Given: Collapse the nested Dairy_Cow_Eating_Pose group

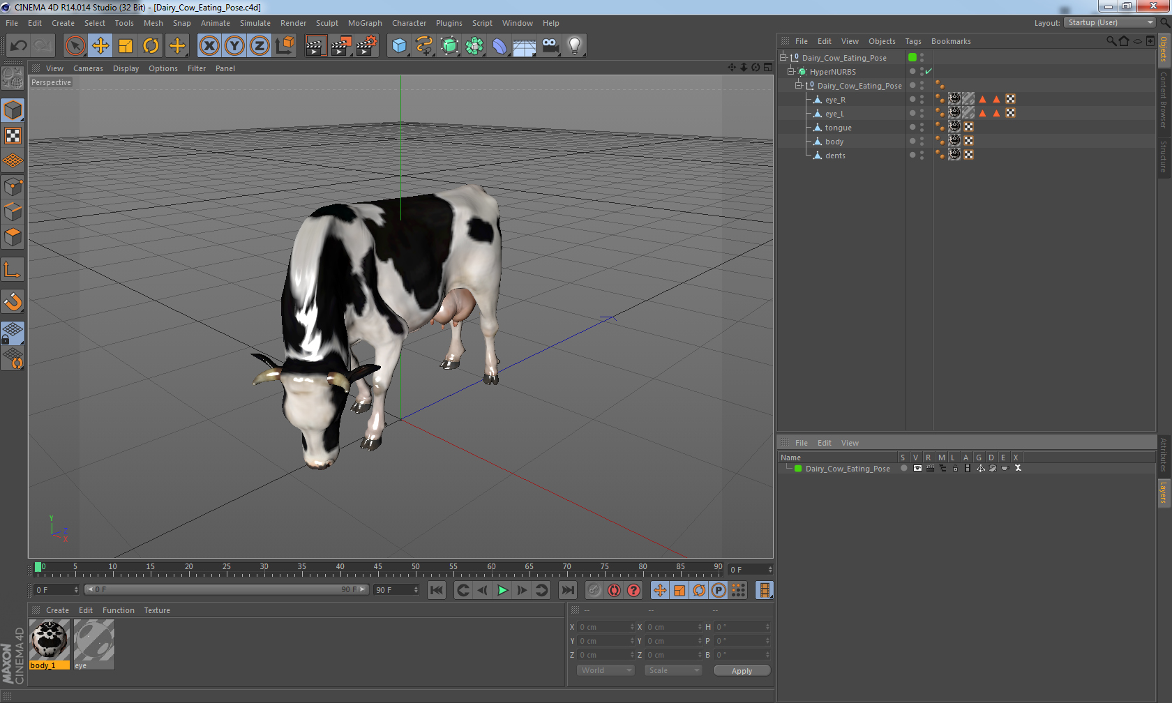Looking at the screenshot, I should (799, 85).
